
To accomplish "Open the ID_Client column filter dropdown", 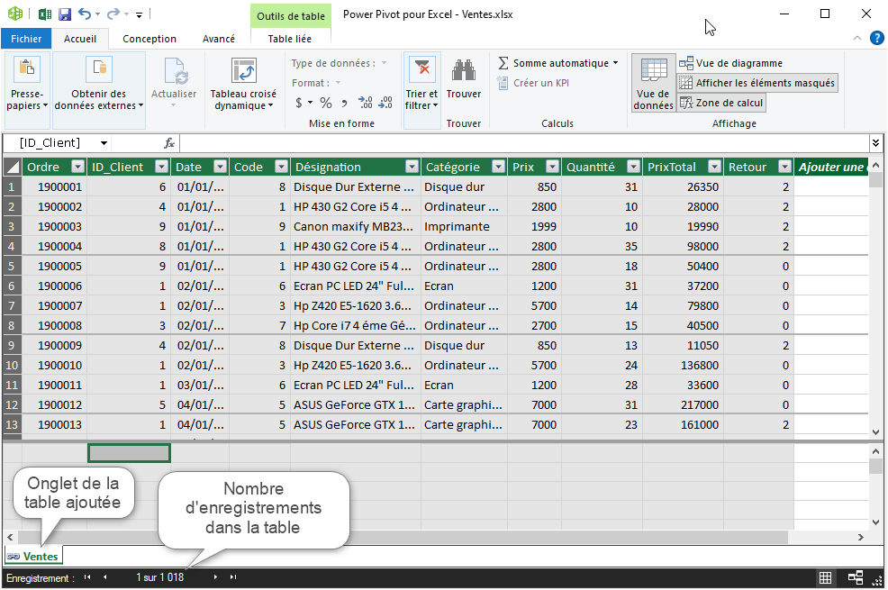I will (162, 167).
